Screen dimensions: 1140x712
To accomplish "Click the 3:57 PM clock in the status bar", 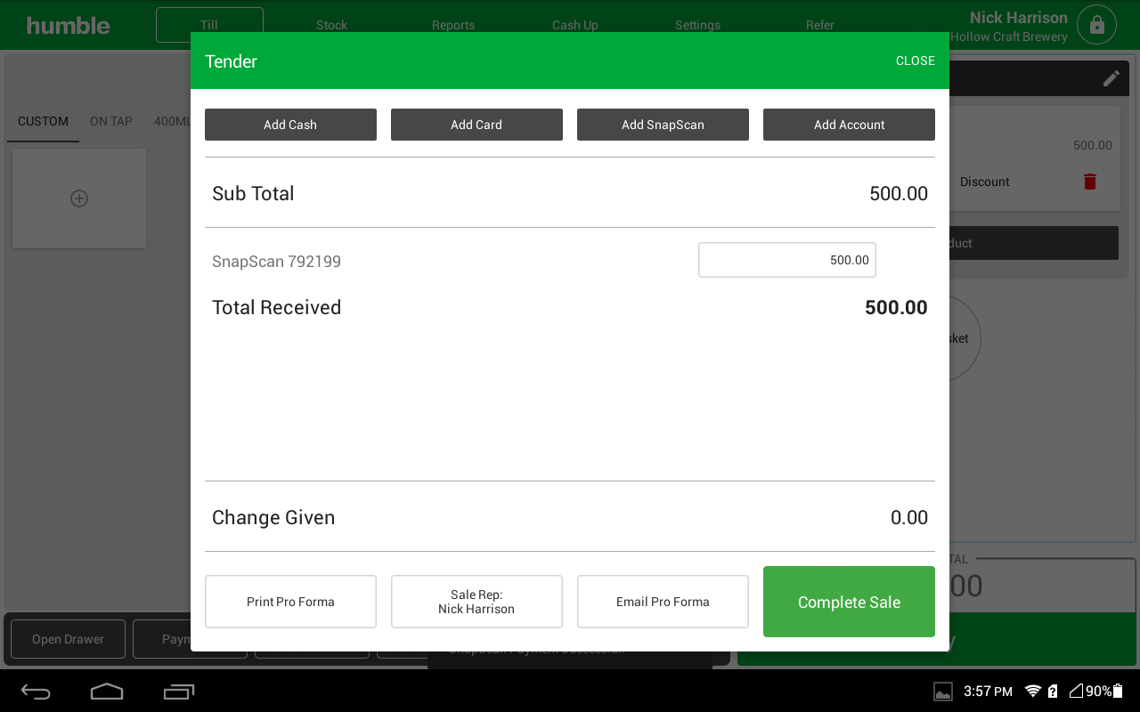I will tap(988, 692).
